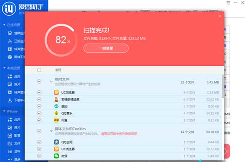
Task: Toggle the 郭德纲精选集 checkbox
Action: coord(39,99)
